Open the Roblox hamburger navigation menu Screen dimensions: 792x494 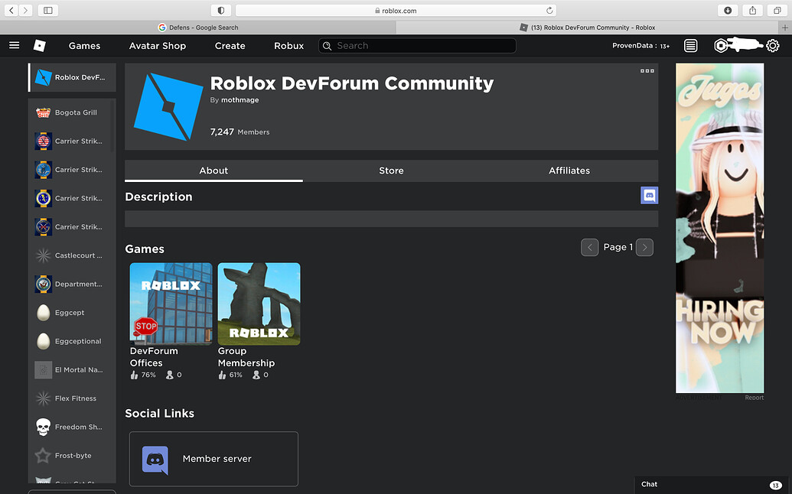[x=14, y=45]
